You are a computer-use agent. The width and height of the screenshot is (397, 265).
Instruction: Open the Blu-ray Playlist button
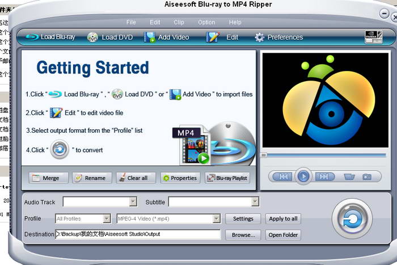tap(227, 178)
